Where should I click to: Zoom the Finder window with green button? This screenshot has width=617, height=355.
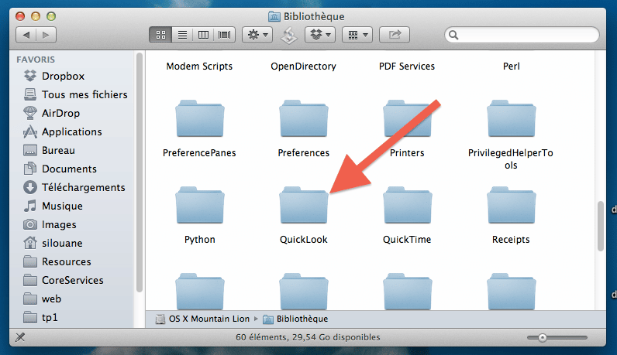point(51,16)
